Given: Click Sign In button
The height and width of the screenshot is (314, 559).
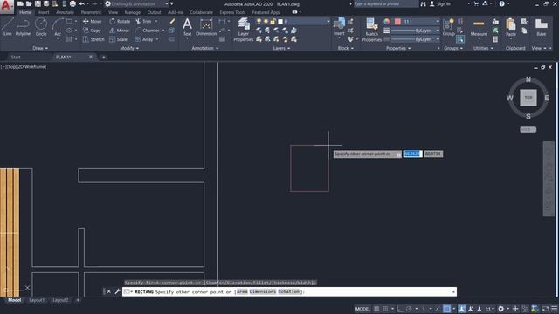Looking at the screenshot, I should tap(439, 3).
